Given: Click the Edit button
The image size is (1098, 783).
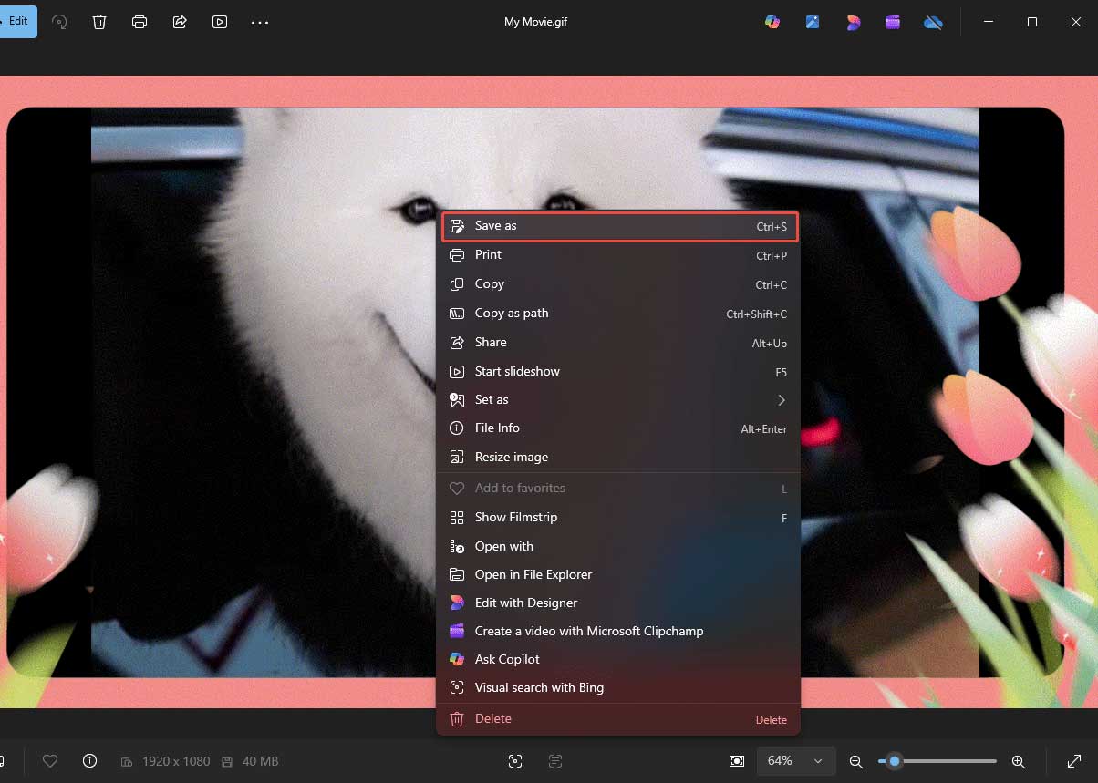Looking at the screenshot, I should pos(17,21).
